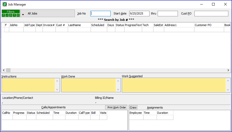Click the Work Done box scroll up arrow

[x=118, y=81]
